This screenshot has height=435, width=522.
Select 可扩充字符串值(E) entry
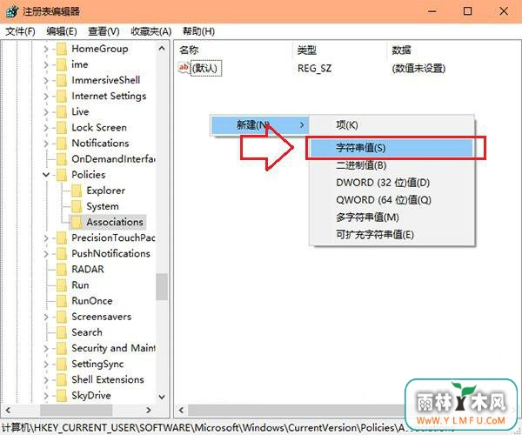391,235
